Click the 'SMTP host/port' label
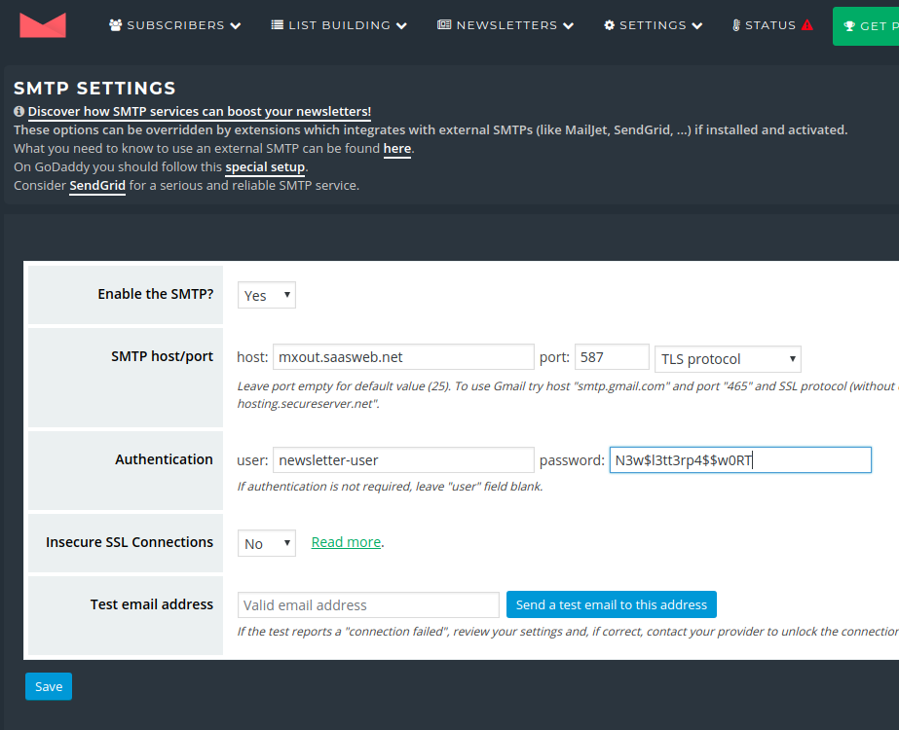 (163, 356)
